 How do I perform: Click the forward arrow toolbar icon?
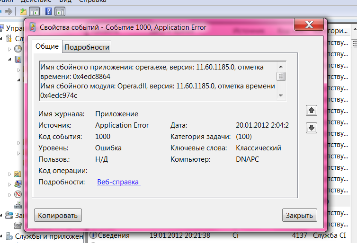click(x=9, y=11)
